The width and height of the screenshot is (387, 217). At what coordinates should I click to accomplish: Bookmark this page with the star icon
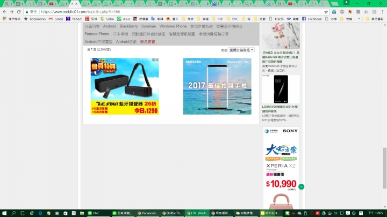point(326,12)
